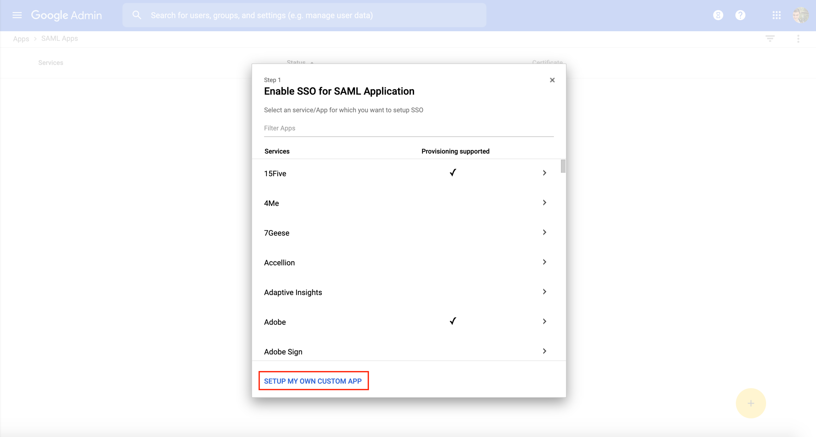816x437 pixels.
Task: Click the Filter Apps input field
Action: [x=408, y=128]
